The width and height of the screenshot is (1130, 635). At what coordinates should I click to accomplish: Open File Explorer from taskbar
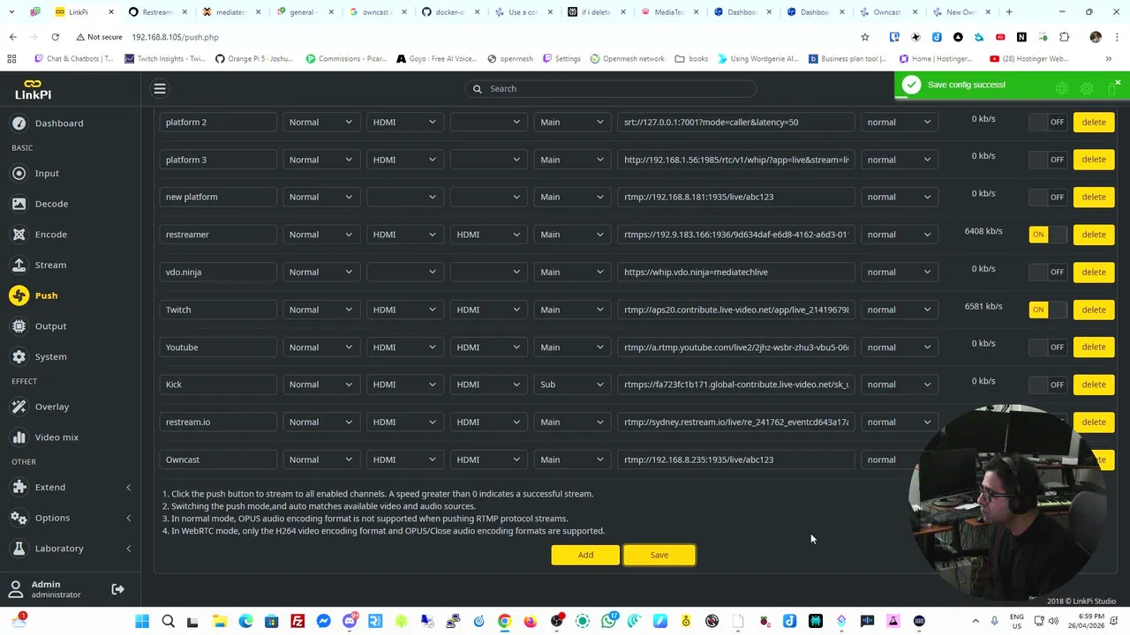pyautogui.click(x=220, y=622)
